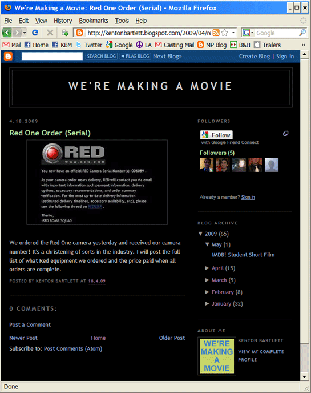Click the green page-add toolbar icon
Screen dimensions: 311x393
tap(65, 33)
